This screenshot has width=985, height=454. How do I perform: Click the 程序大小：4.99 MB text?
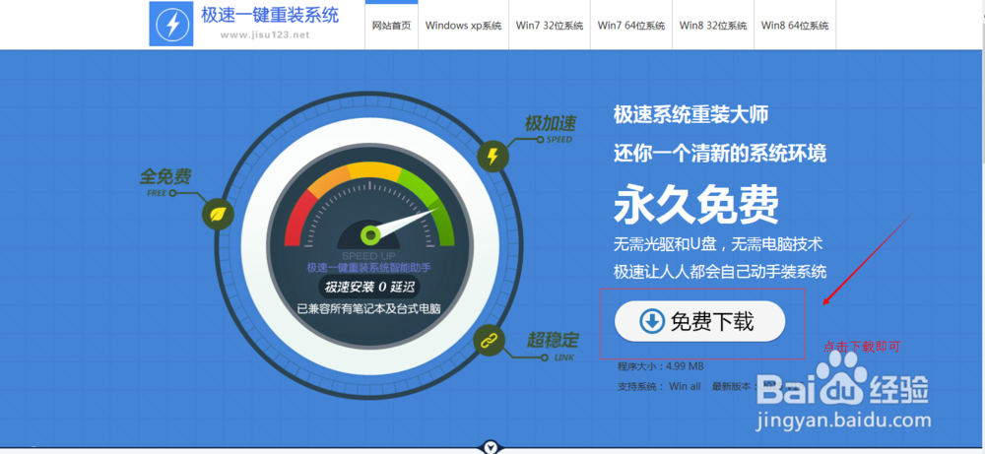coord(660,366)
